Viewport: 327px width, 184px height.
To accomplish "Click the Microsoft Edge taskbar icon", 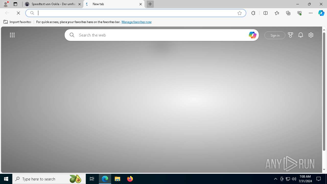I will 105,179.
